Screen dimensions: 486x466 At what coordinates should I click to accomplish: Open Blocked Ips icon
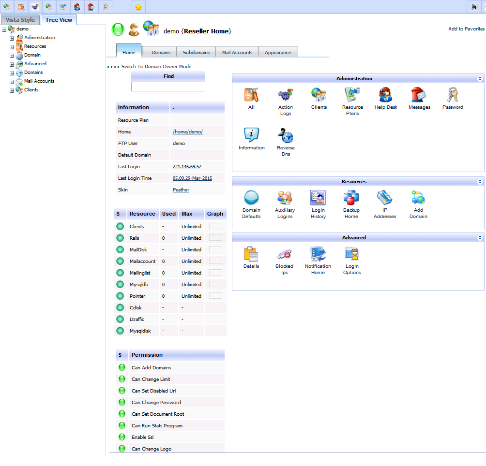point(284,254)
